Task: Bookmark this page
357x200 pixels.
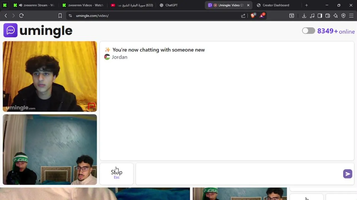Action: [x=60, y=16]
